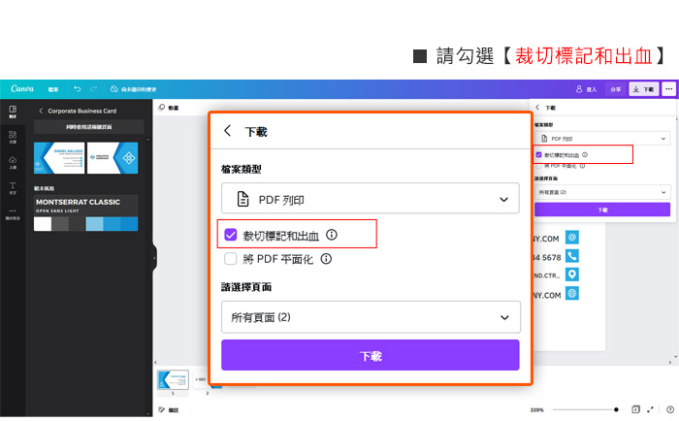This screenshot has height=421, width=679.
Task: Click the undo arrow in the top bar
Action: click(x=77, y=88)
